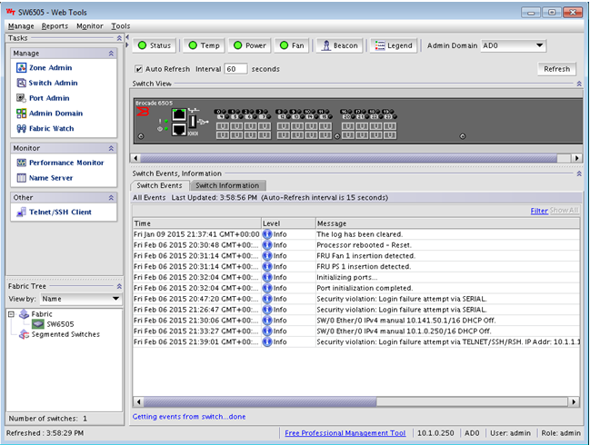Open the Monitor menu
The height and width of the screenshot is (445, 590).
89,26
